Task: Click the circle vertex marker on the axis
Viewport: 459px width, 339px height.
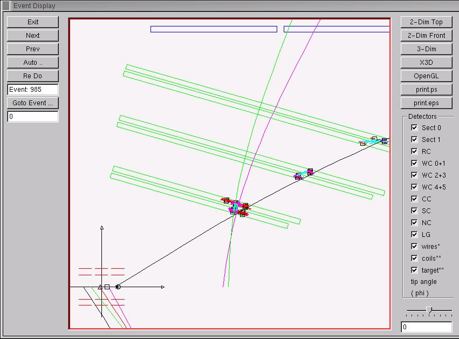Action: click(118, 287)
